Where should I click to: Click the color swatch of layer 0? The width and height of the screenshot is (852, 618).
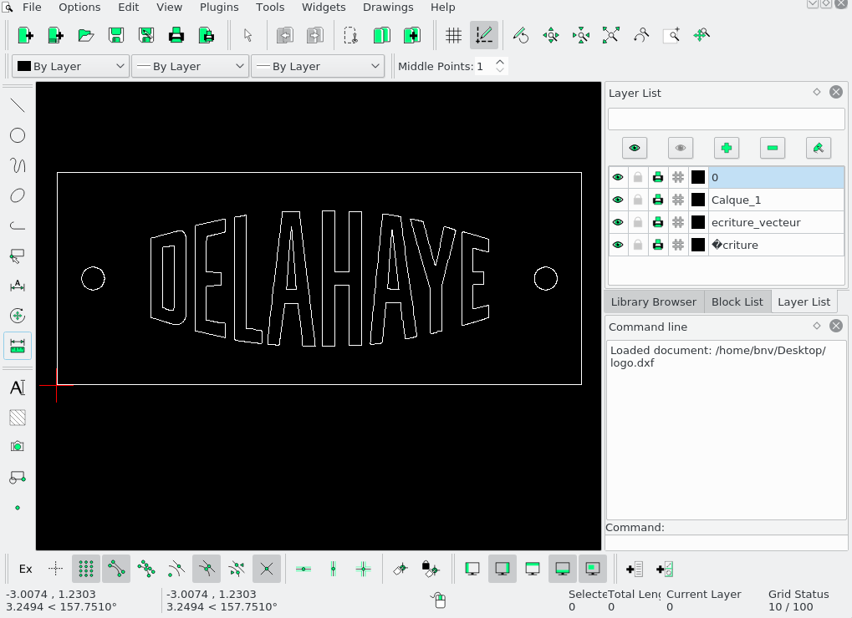pos(698,177)
